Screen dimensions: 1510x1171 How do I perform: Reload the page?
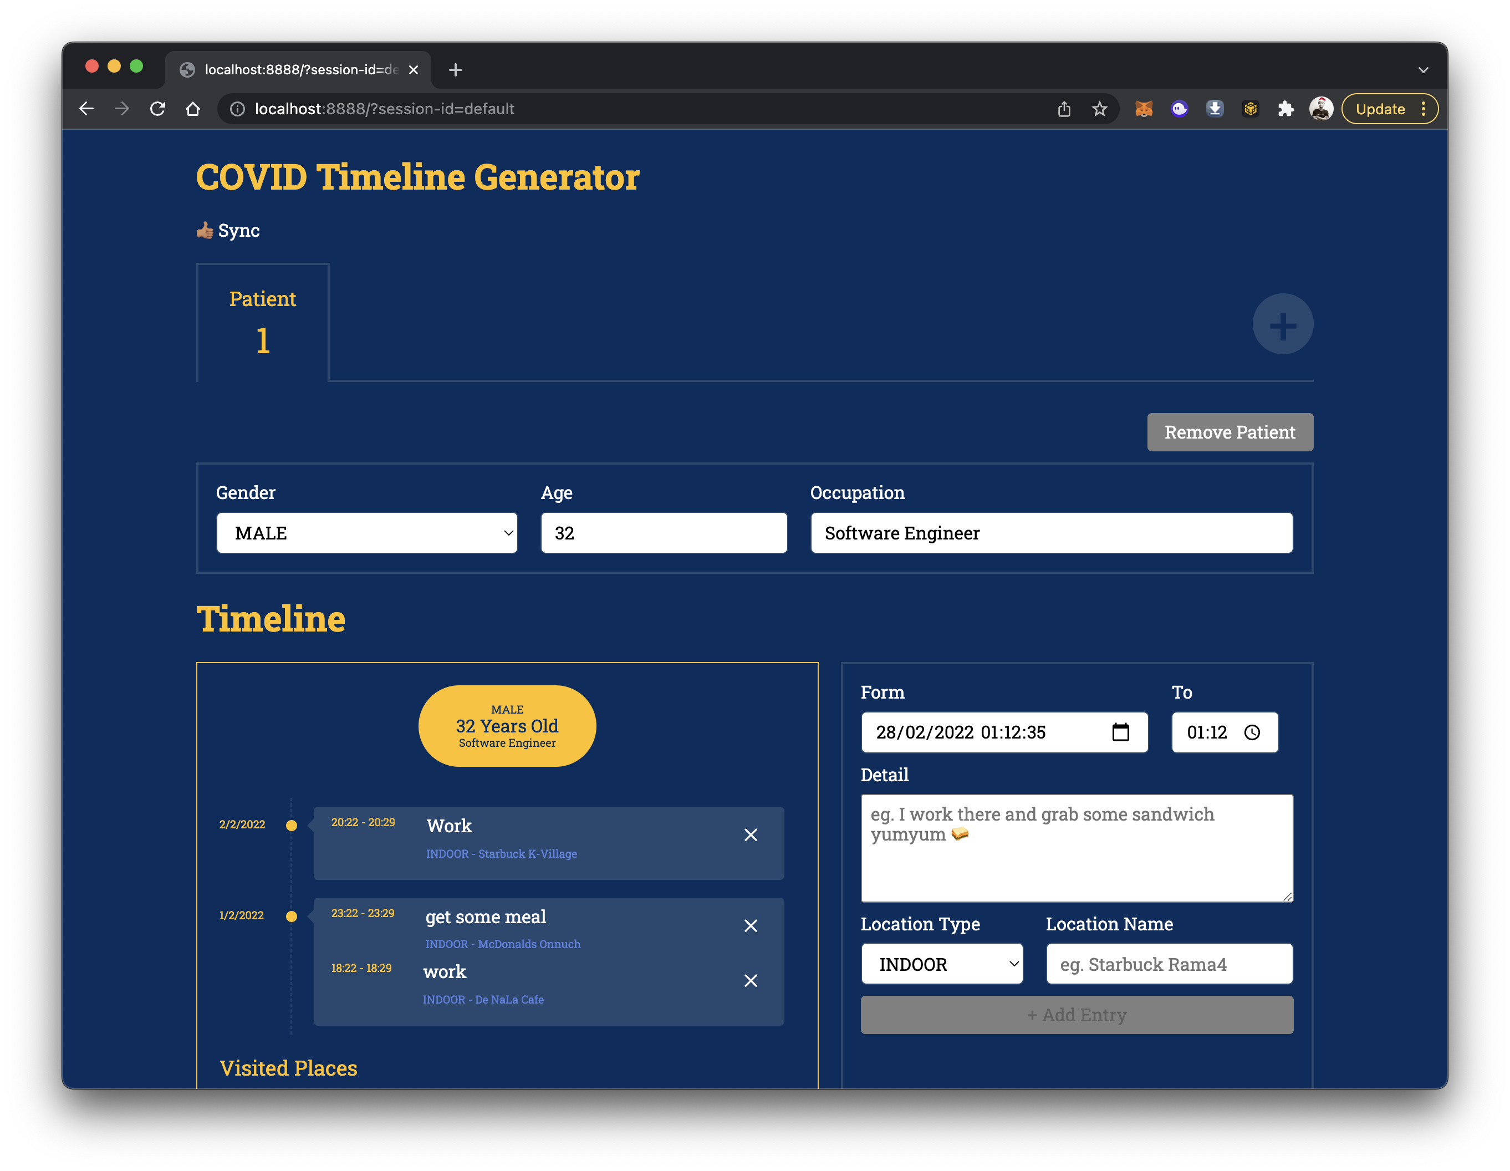[x=157, y=109]
